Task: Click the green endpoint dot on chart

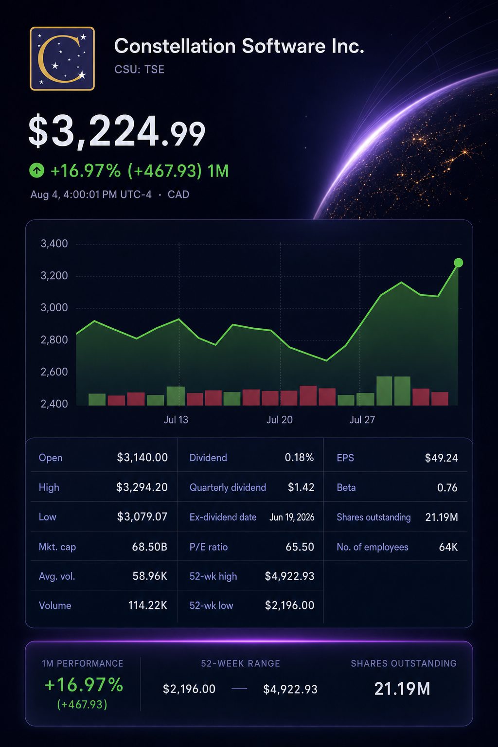Action: pos(458,263)
